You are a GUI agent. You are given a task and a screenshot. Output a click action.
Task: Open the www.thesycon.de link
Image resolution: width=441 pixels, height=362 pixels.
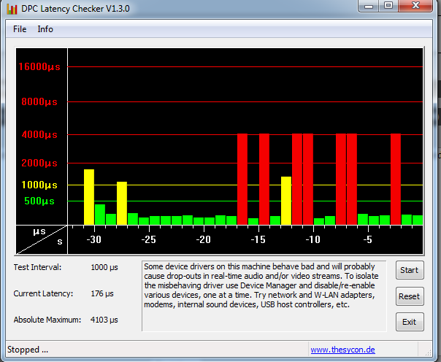coord(342,350)
